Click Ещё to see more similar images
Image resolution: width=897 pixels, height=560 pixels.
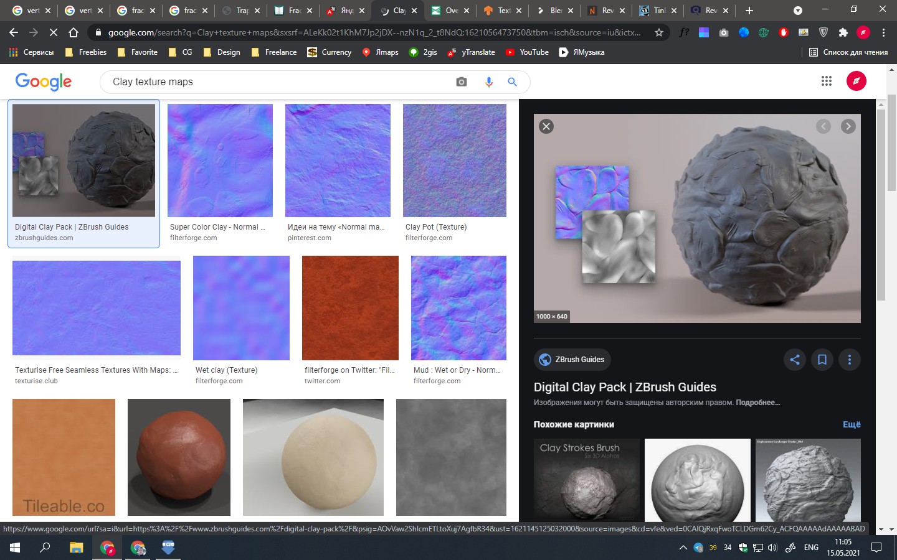pos(852,424)
